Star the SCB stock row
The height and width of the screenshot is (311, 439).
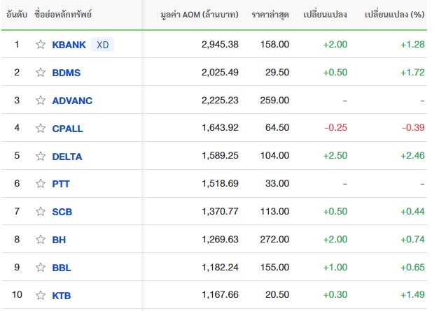(x=41, y=212)
